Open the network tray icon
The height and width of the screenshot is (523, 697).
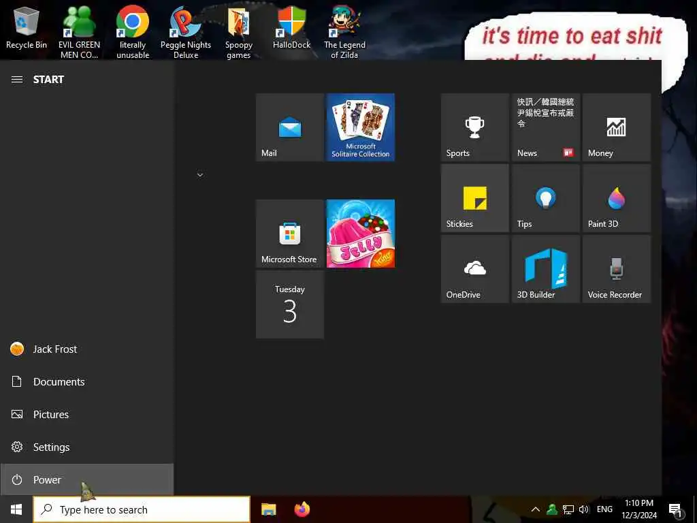568,509
